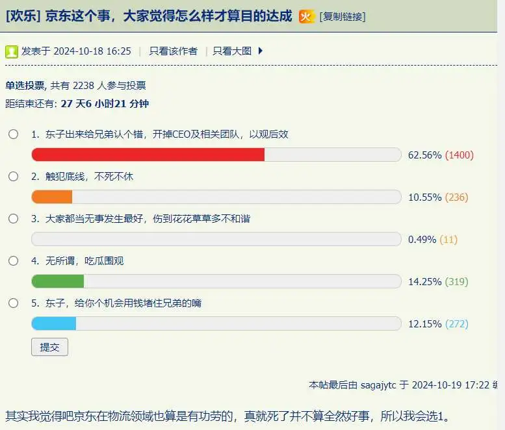Pick radio option 4 无所谓，吃瓜围观
This screenshot has width=505, height=430.
13,261
